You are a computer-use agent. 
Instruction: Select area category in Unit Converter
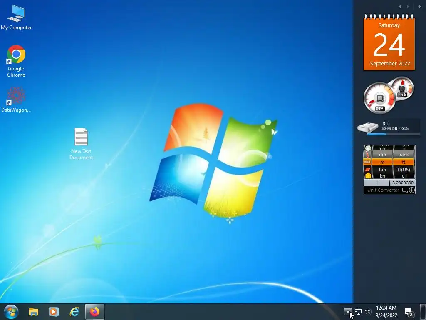368,169
